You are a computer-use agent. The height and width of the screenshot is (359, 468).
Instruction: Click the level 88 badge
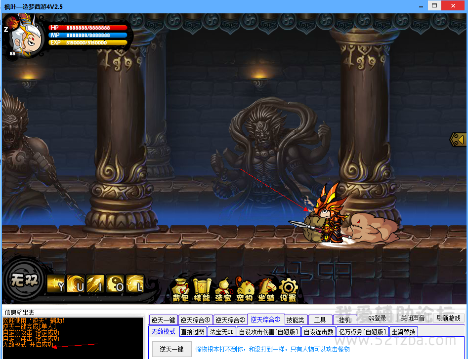(12, 54)
